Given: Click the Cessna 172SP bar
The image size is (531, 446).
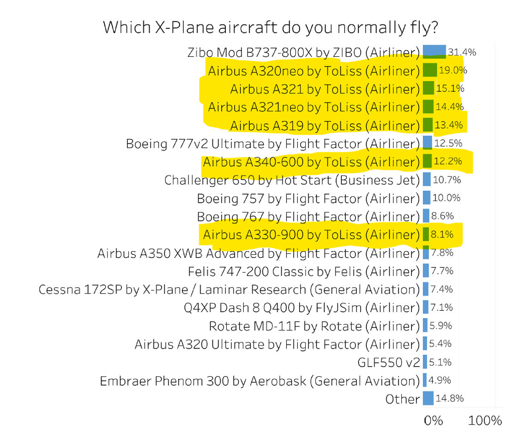Looking at the screenshot, I should (425, 289).
